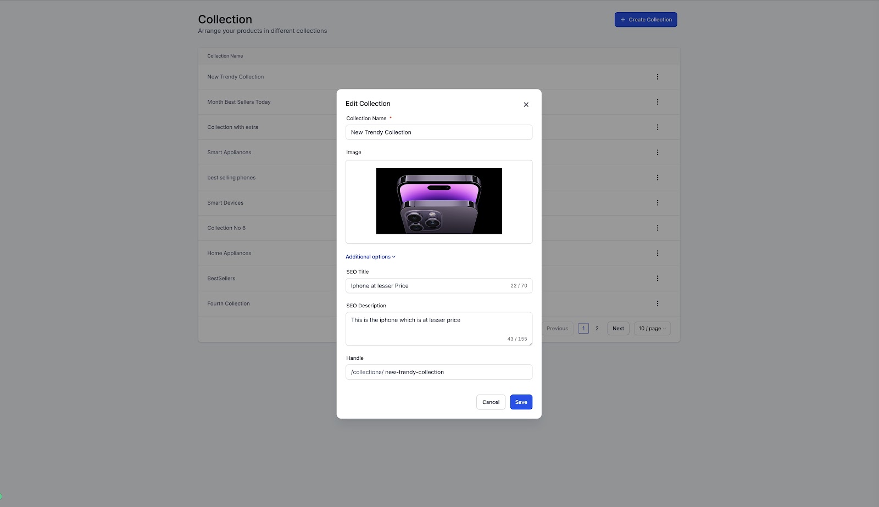The width and height of the screenshot is (879, 507).
Task: Collapse the Additional options section
Action: [x=370, y=257]
